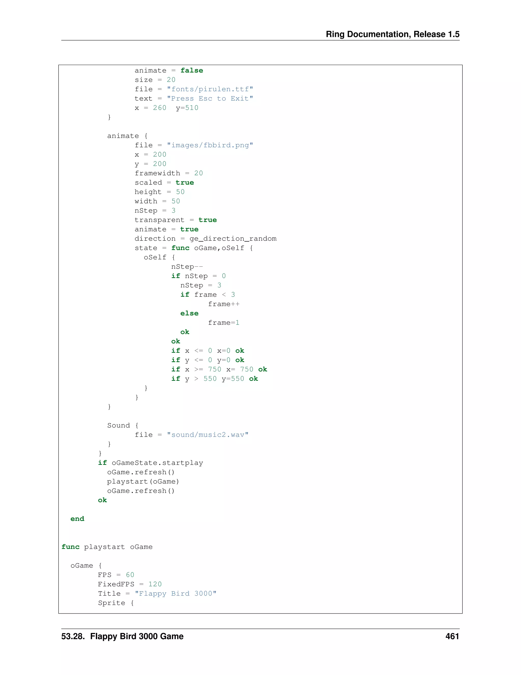The width and height of the screenshot is (521, 675).
Task: Click the line 'transparent = true'
Action: tap(176, 220)
